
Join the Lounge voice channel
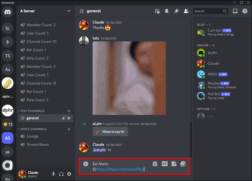[46, 136]
